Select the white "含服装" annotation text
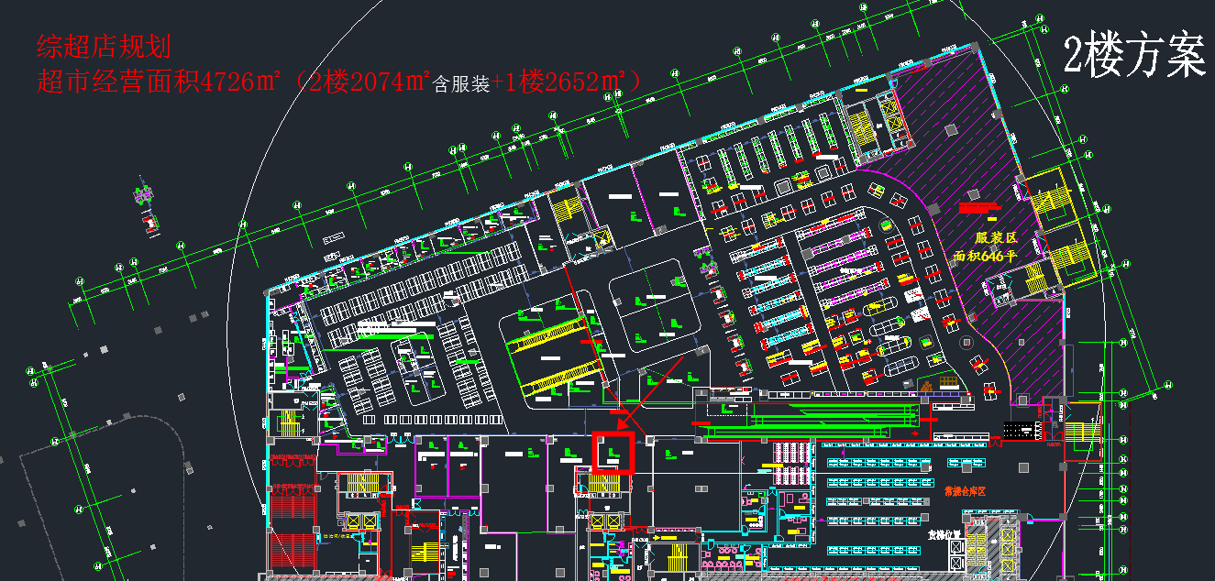The image size is (1215, 581). tap(460, 84)
